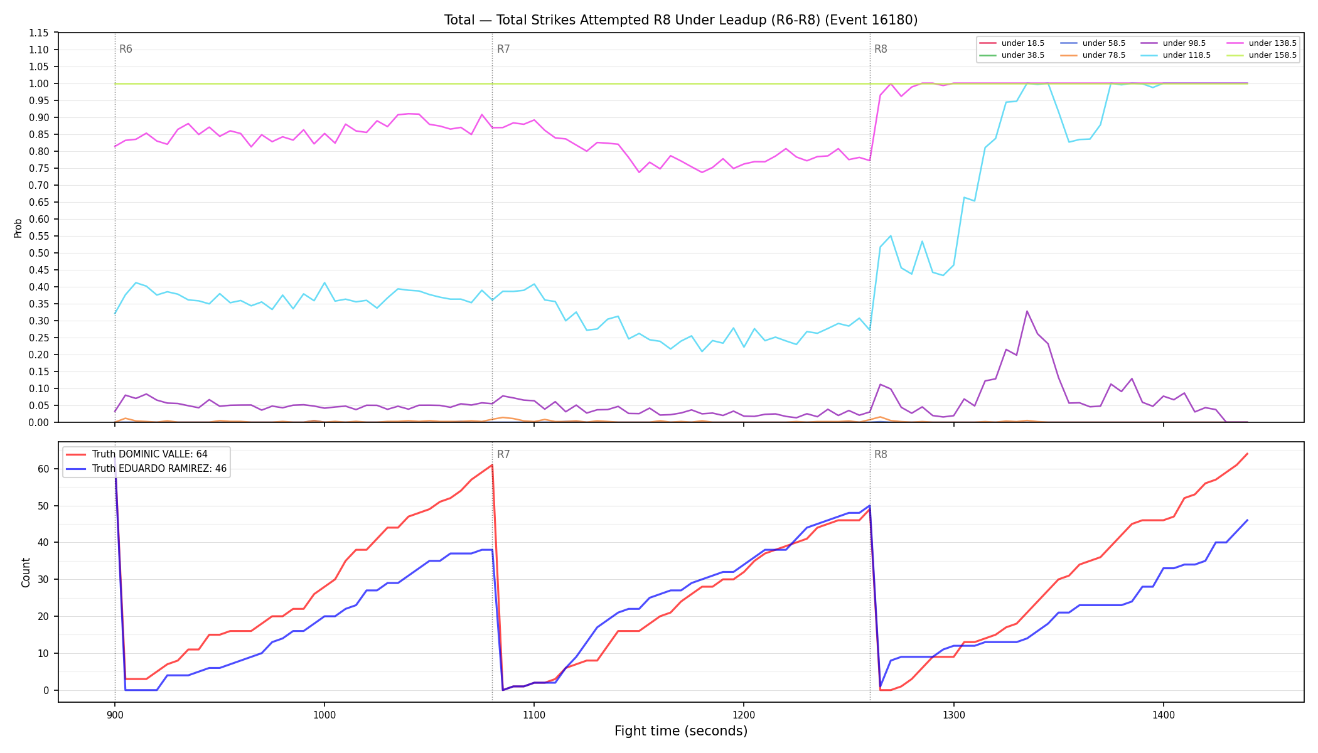Click the R8 label in bottom chart
This screenshot has height=753, width=1318.
pyautogui.click(x=881, y=454)
